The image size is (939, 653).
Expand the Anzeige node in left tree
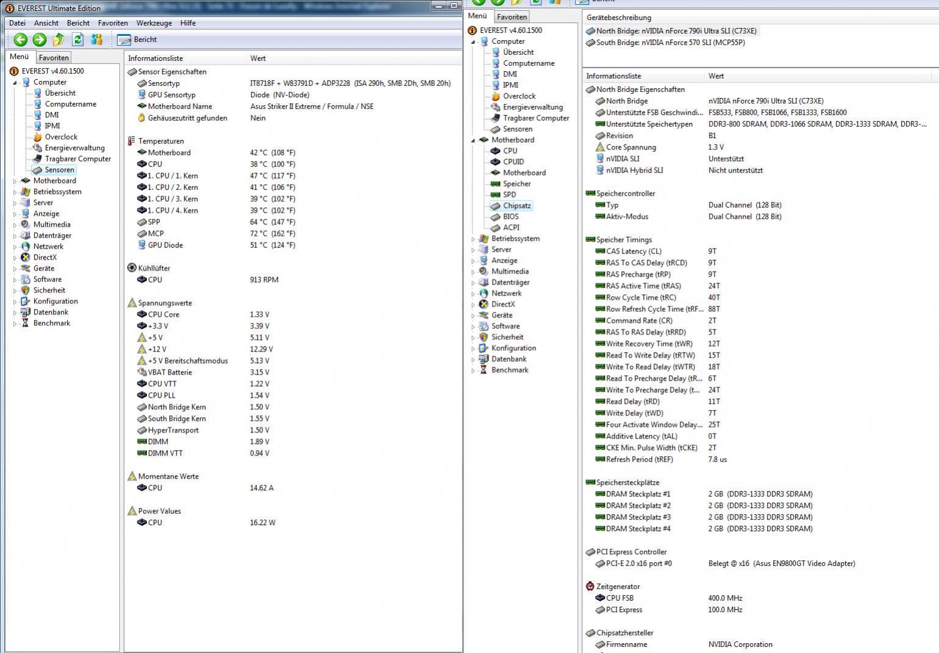click(x=15, y=214)
